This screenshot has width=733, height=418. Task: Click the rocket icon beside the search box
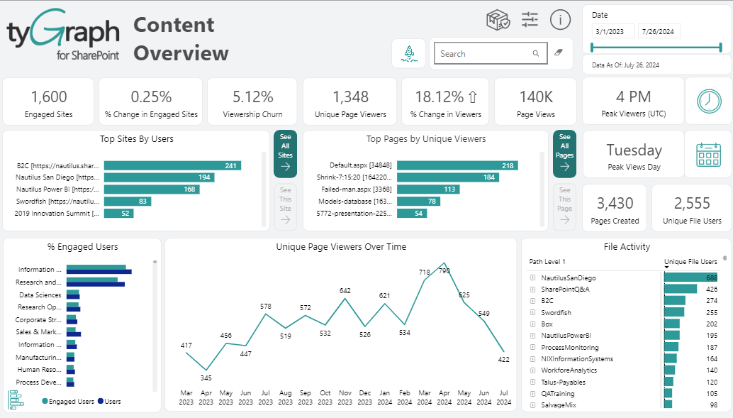[x=409, y=53]
